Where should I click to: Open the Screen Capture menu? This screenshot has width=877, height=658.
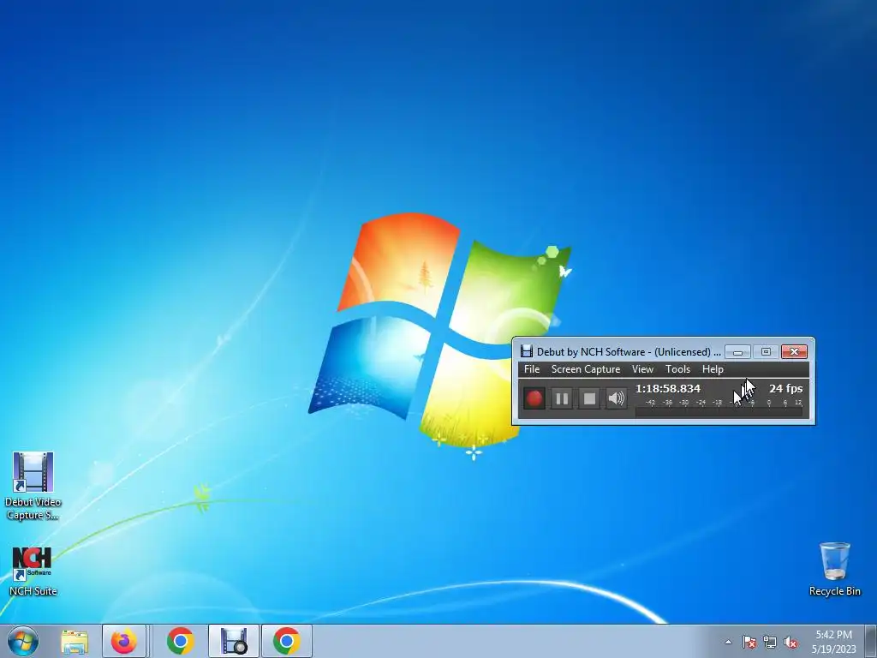(x=586, y=369)
